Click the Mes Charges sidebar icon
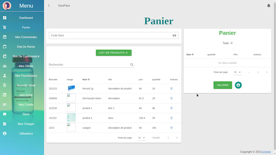The image size is (276, 155). click(x=5, y=124)
